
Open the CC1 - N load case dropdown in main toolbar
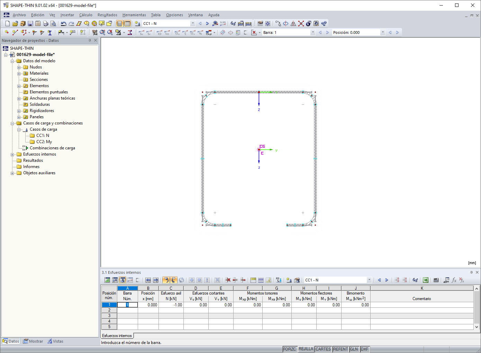pyautogui.click(x=193, y=24)
